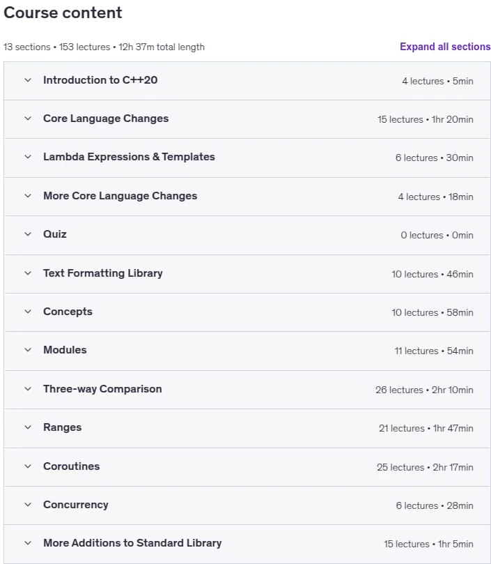The height and width of the screenshot is (564, 491).
Task: Expand the Modules section chevron
Action: pyautogui.click(x=28, y=350)
